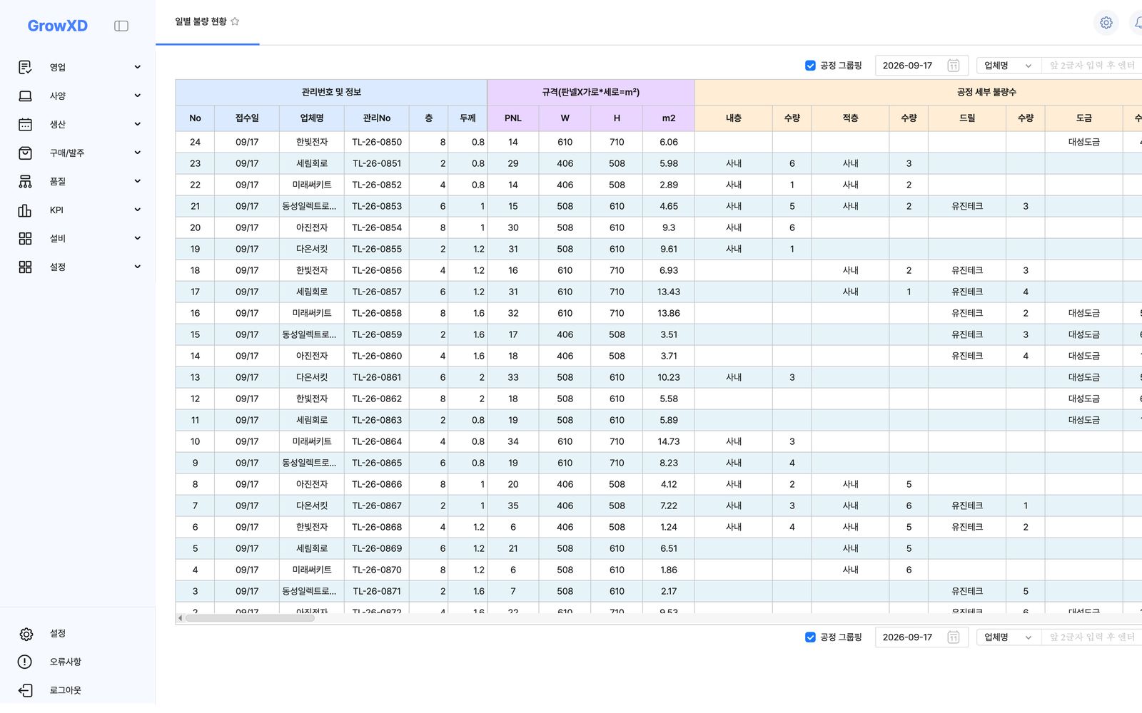
Task: Click the 로그아웃 exit icon
Action: pos(25,690)
